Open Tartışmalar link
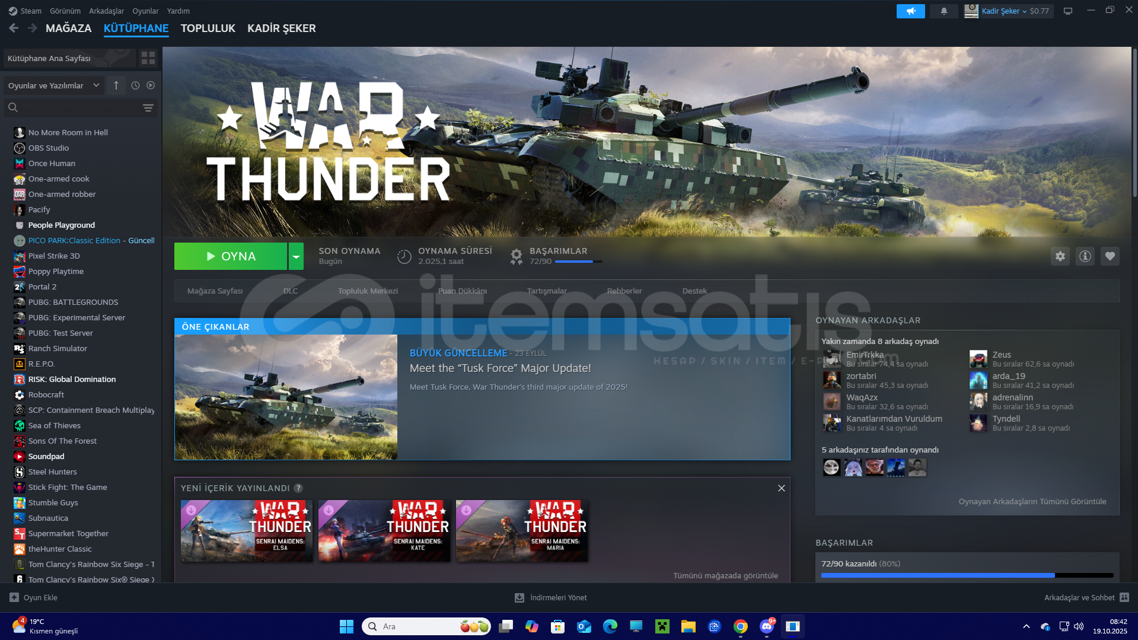This screenshot has height=640, width=1138. [547, 291]
